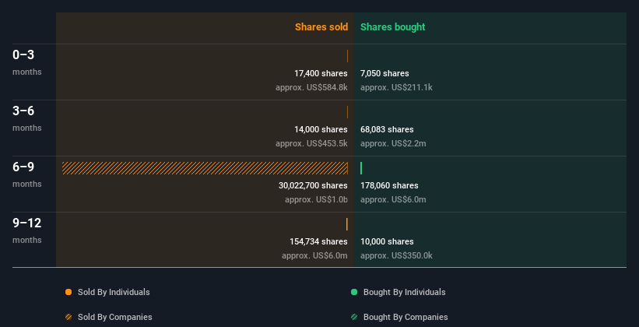Click 'approx. US$211.1k' amount
The image size is (639, 327).
[x=396, y=87]
